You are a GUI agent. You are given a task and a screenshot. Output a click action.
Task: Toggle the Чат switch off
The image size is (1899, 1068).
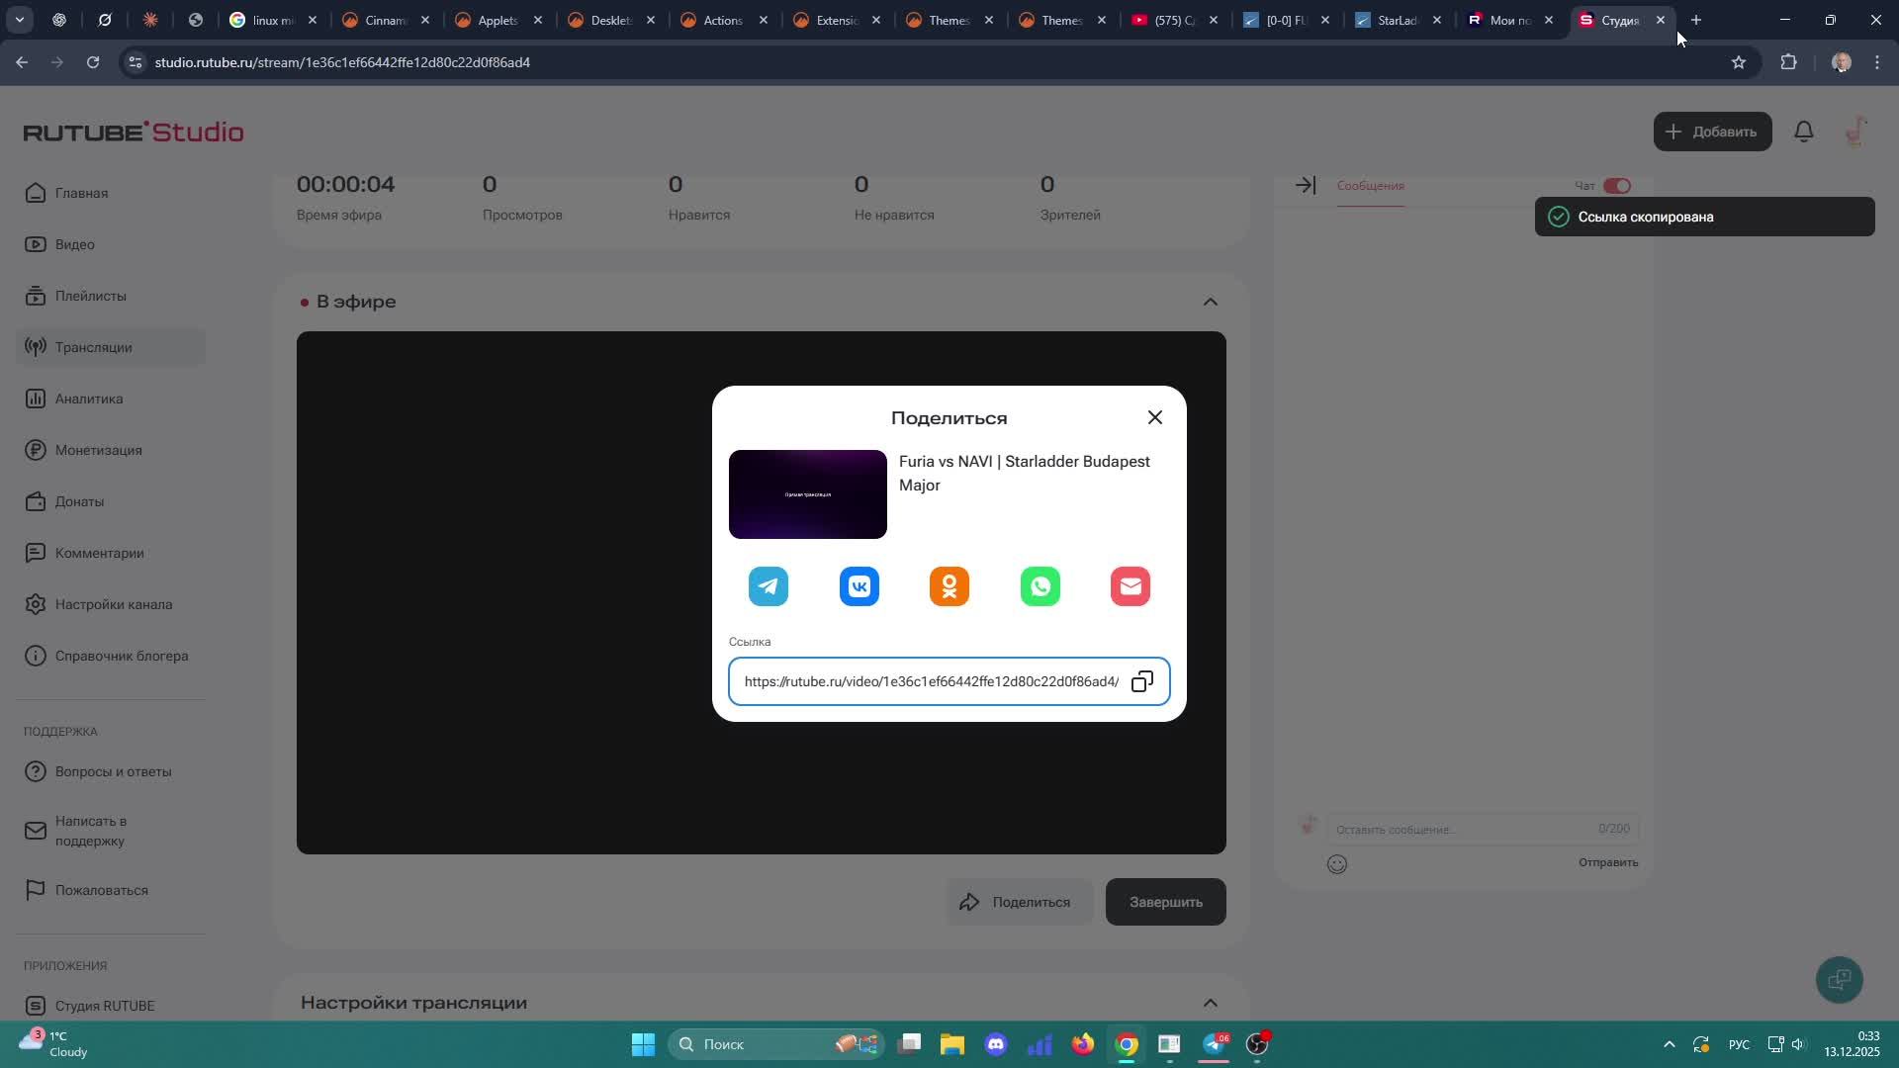point(1616,186)
